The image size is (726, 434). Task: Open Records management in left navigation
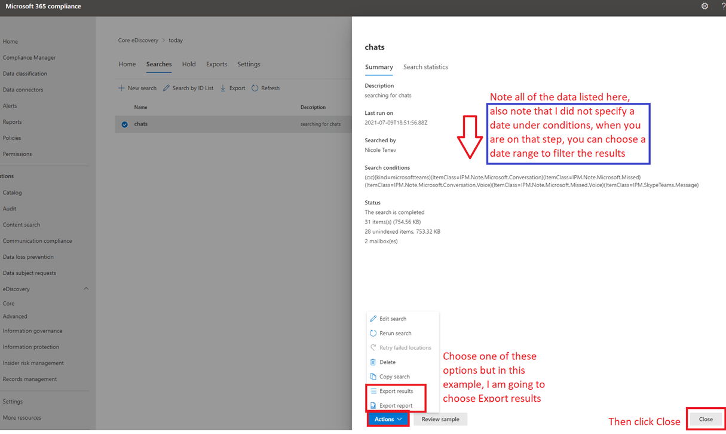[30, 379]
